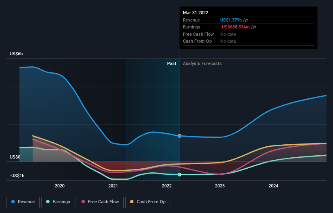Click the 2020 x-axis label
Image resolution: width=333 pixels, height=213 pixels.
60,186
